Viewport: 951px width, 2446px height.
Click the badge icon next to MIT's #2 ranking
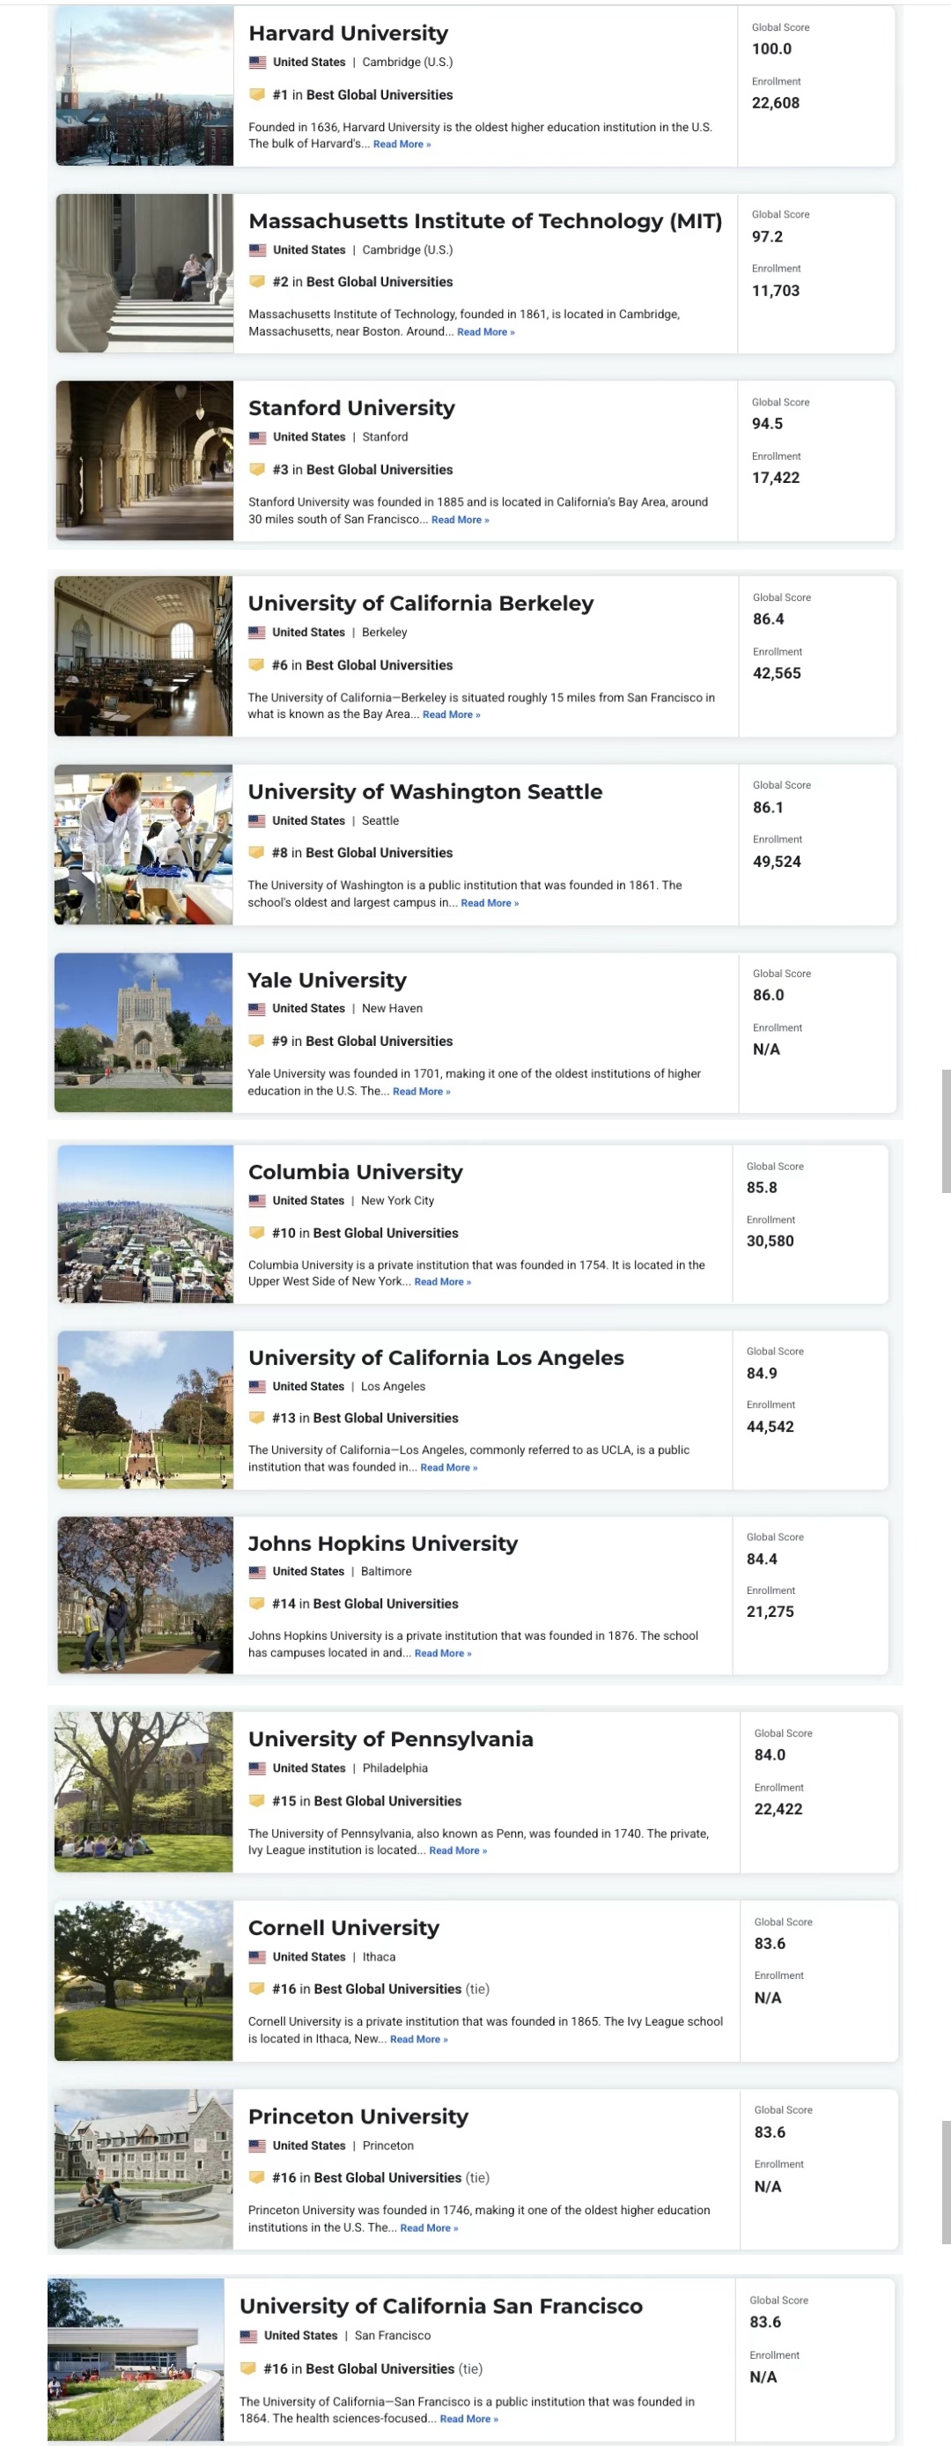point(257,282)
